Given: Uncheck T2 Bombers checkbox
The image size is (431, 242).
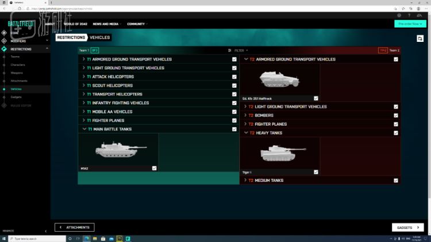Looking at the screenshot, I should pyautogui.click(x=396, y=115).
